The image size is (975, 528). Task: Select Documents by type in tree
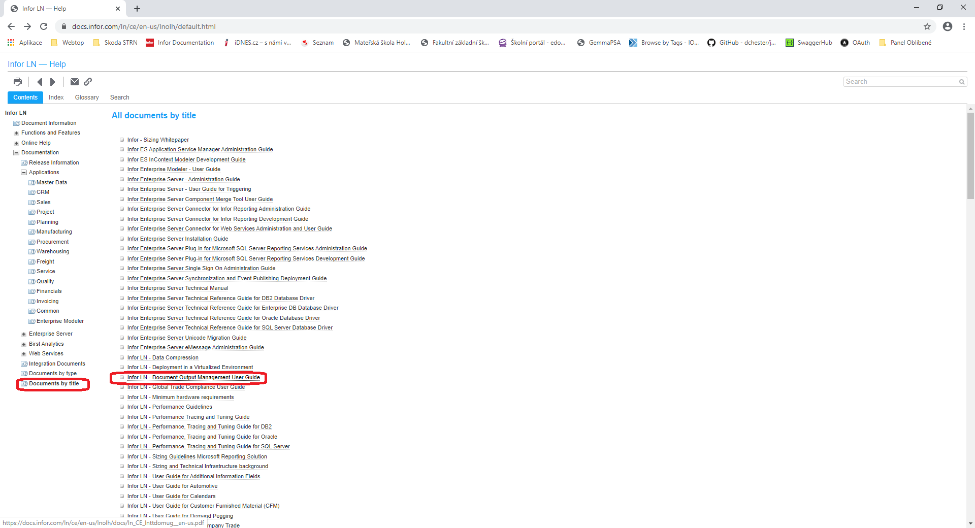coord(53,374)
